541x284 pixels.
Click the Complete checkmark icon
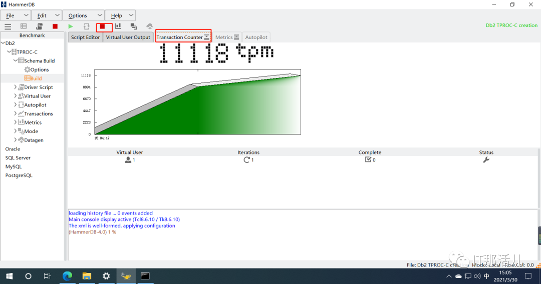[x=368, y=159]
